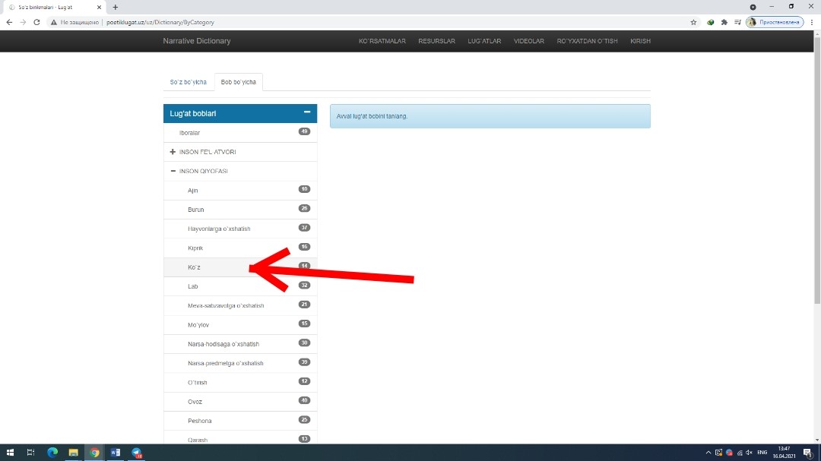Click the muted volume icon in system tray
The image size is (821, 461).
[x=749, y=453]
